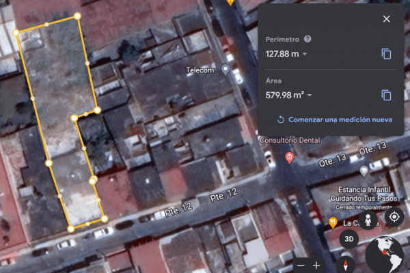The height and width of the screenshot is (273, 410).
Task: Close the measurement panel
Action: [x=387, y=18]
